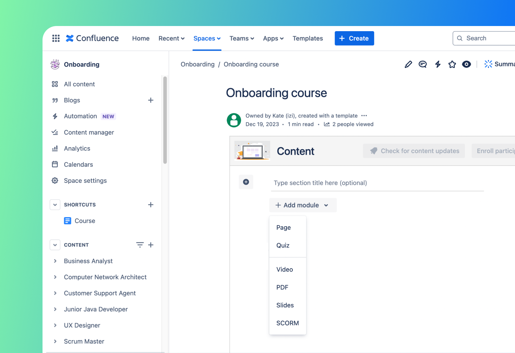This screenshot has height=353, width=515.
Task: Click the blue Create button
Action: coord(354,38)
